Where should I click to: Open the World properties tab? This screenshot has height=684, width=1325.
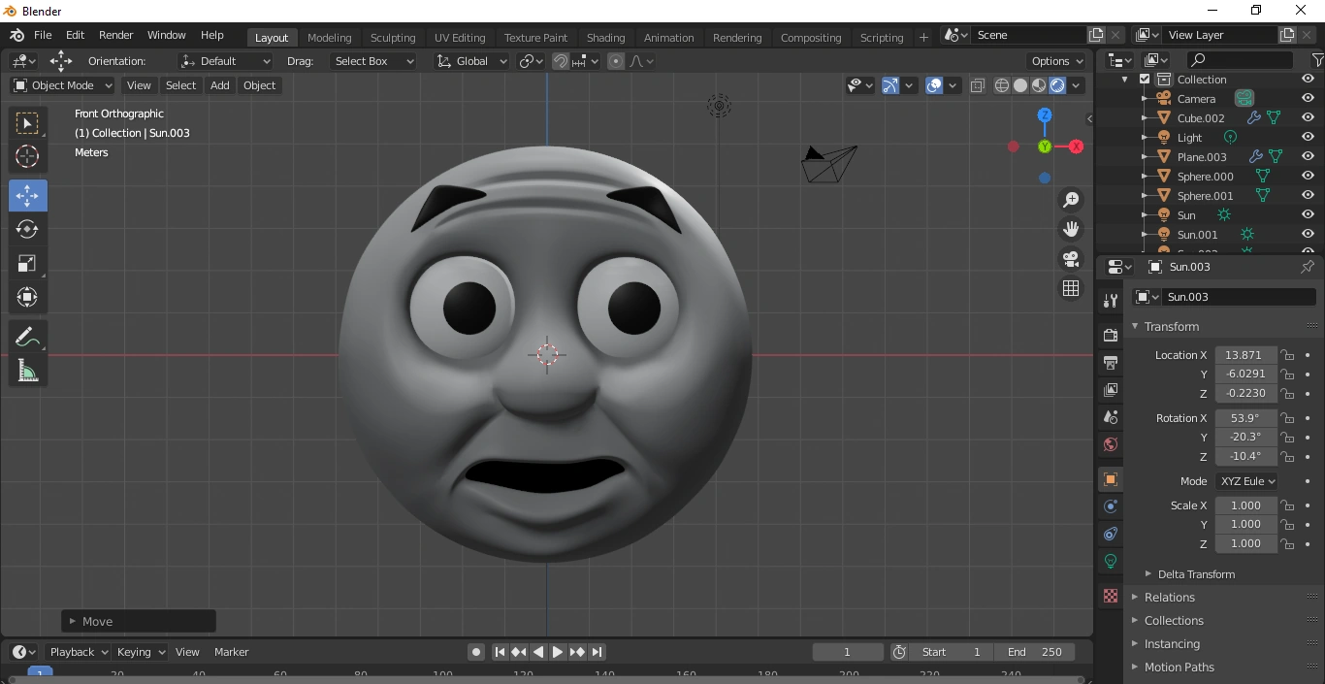coord(1109,444)
